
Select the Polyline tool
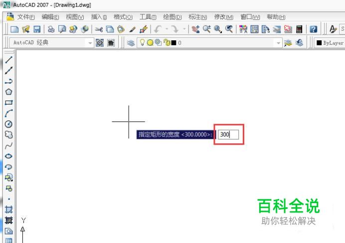9,81
